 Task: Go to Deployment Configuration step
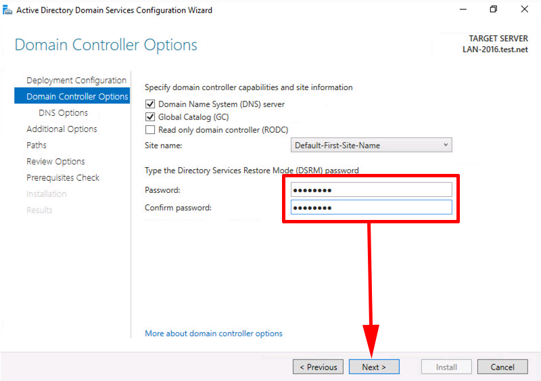(76, 80)
